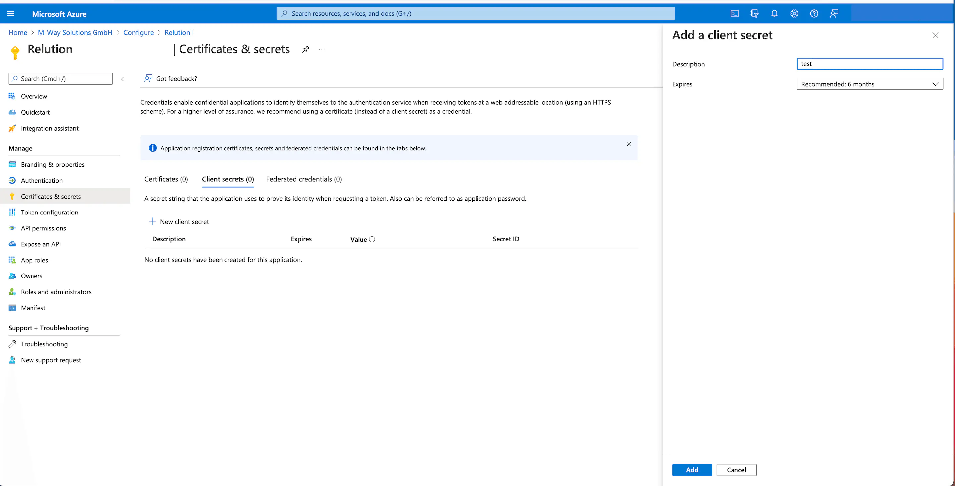Open directories and subscriptions filter icon
This screenshot has height=486, width=955.
[x=754, y=14]
